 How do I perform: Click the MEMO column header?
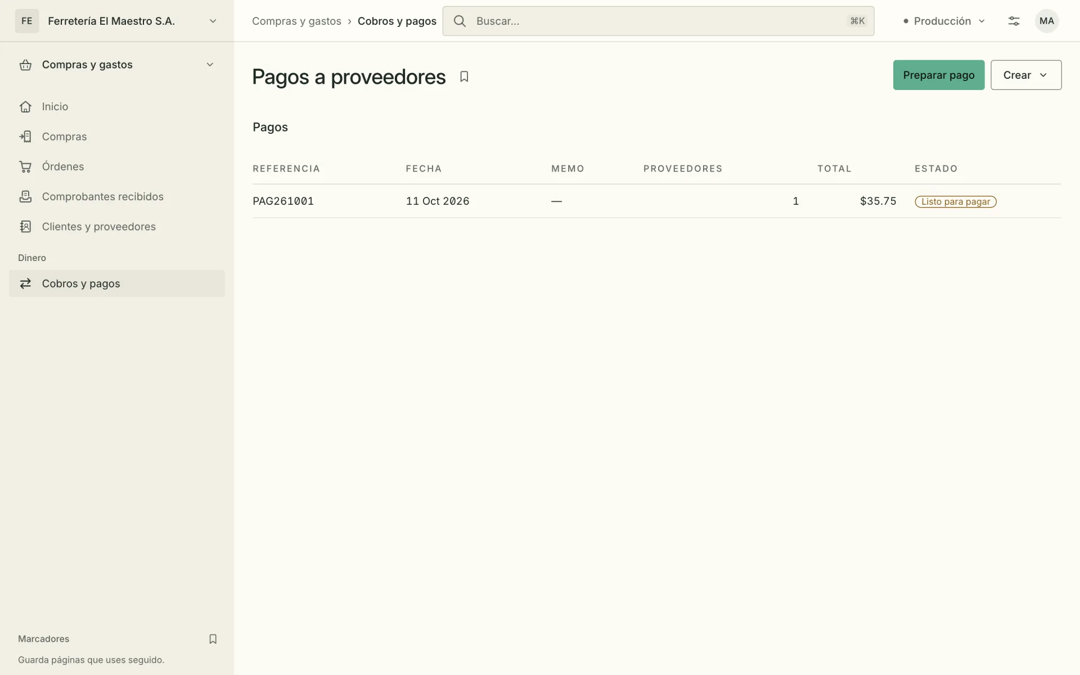(x=568, y=169)
